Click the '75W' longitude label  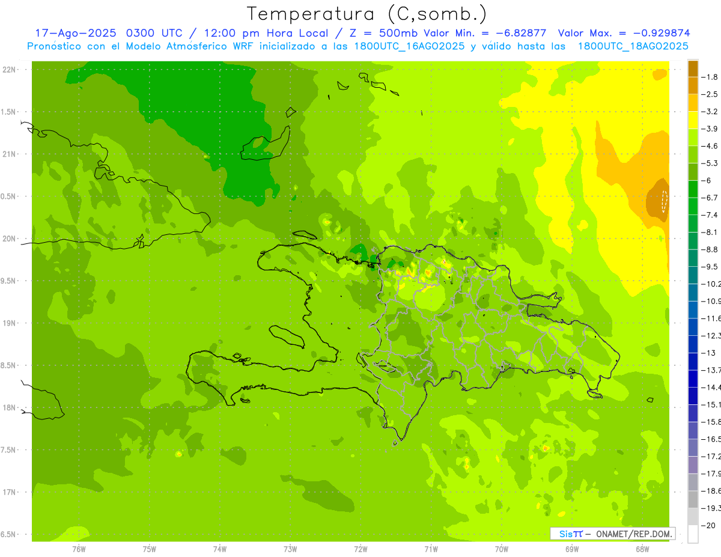click(x=150, y=549)
